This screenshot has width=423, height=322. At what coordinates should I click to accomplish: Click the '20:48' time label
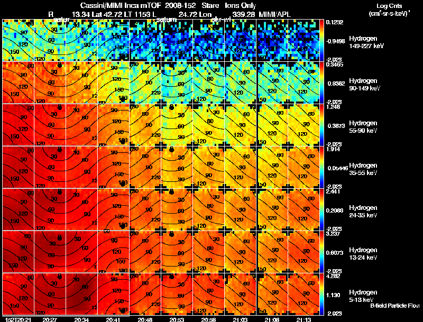(x=145, y=319)
